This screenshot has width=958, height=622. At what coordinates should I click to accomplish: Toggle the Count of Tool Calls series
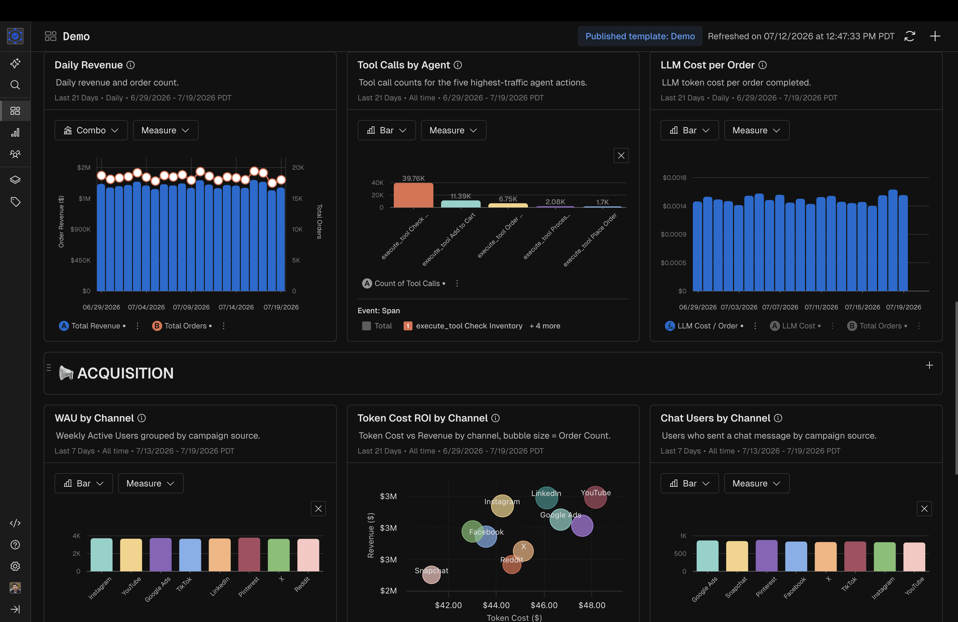pos(403,283)
